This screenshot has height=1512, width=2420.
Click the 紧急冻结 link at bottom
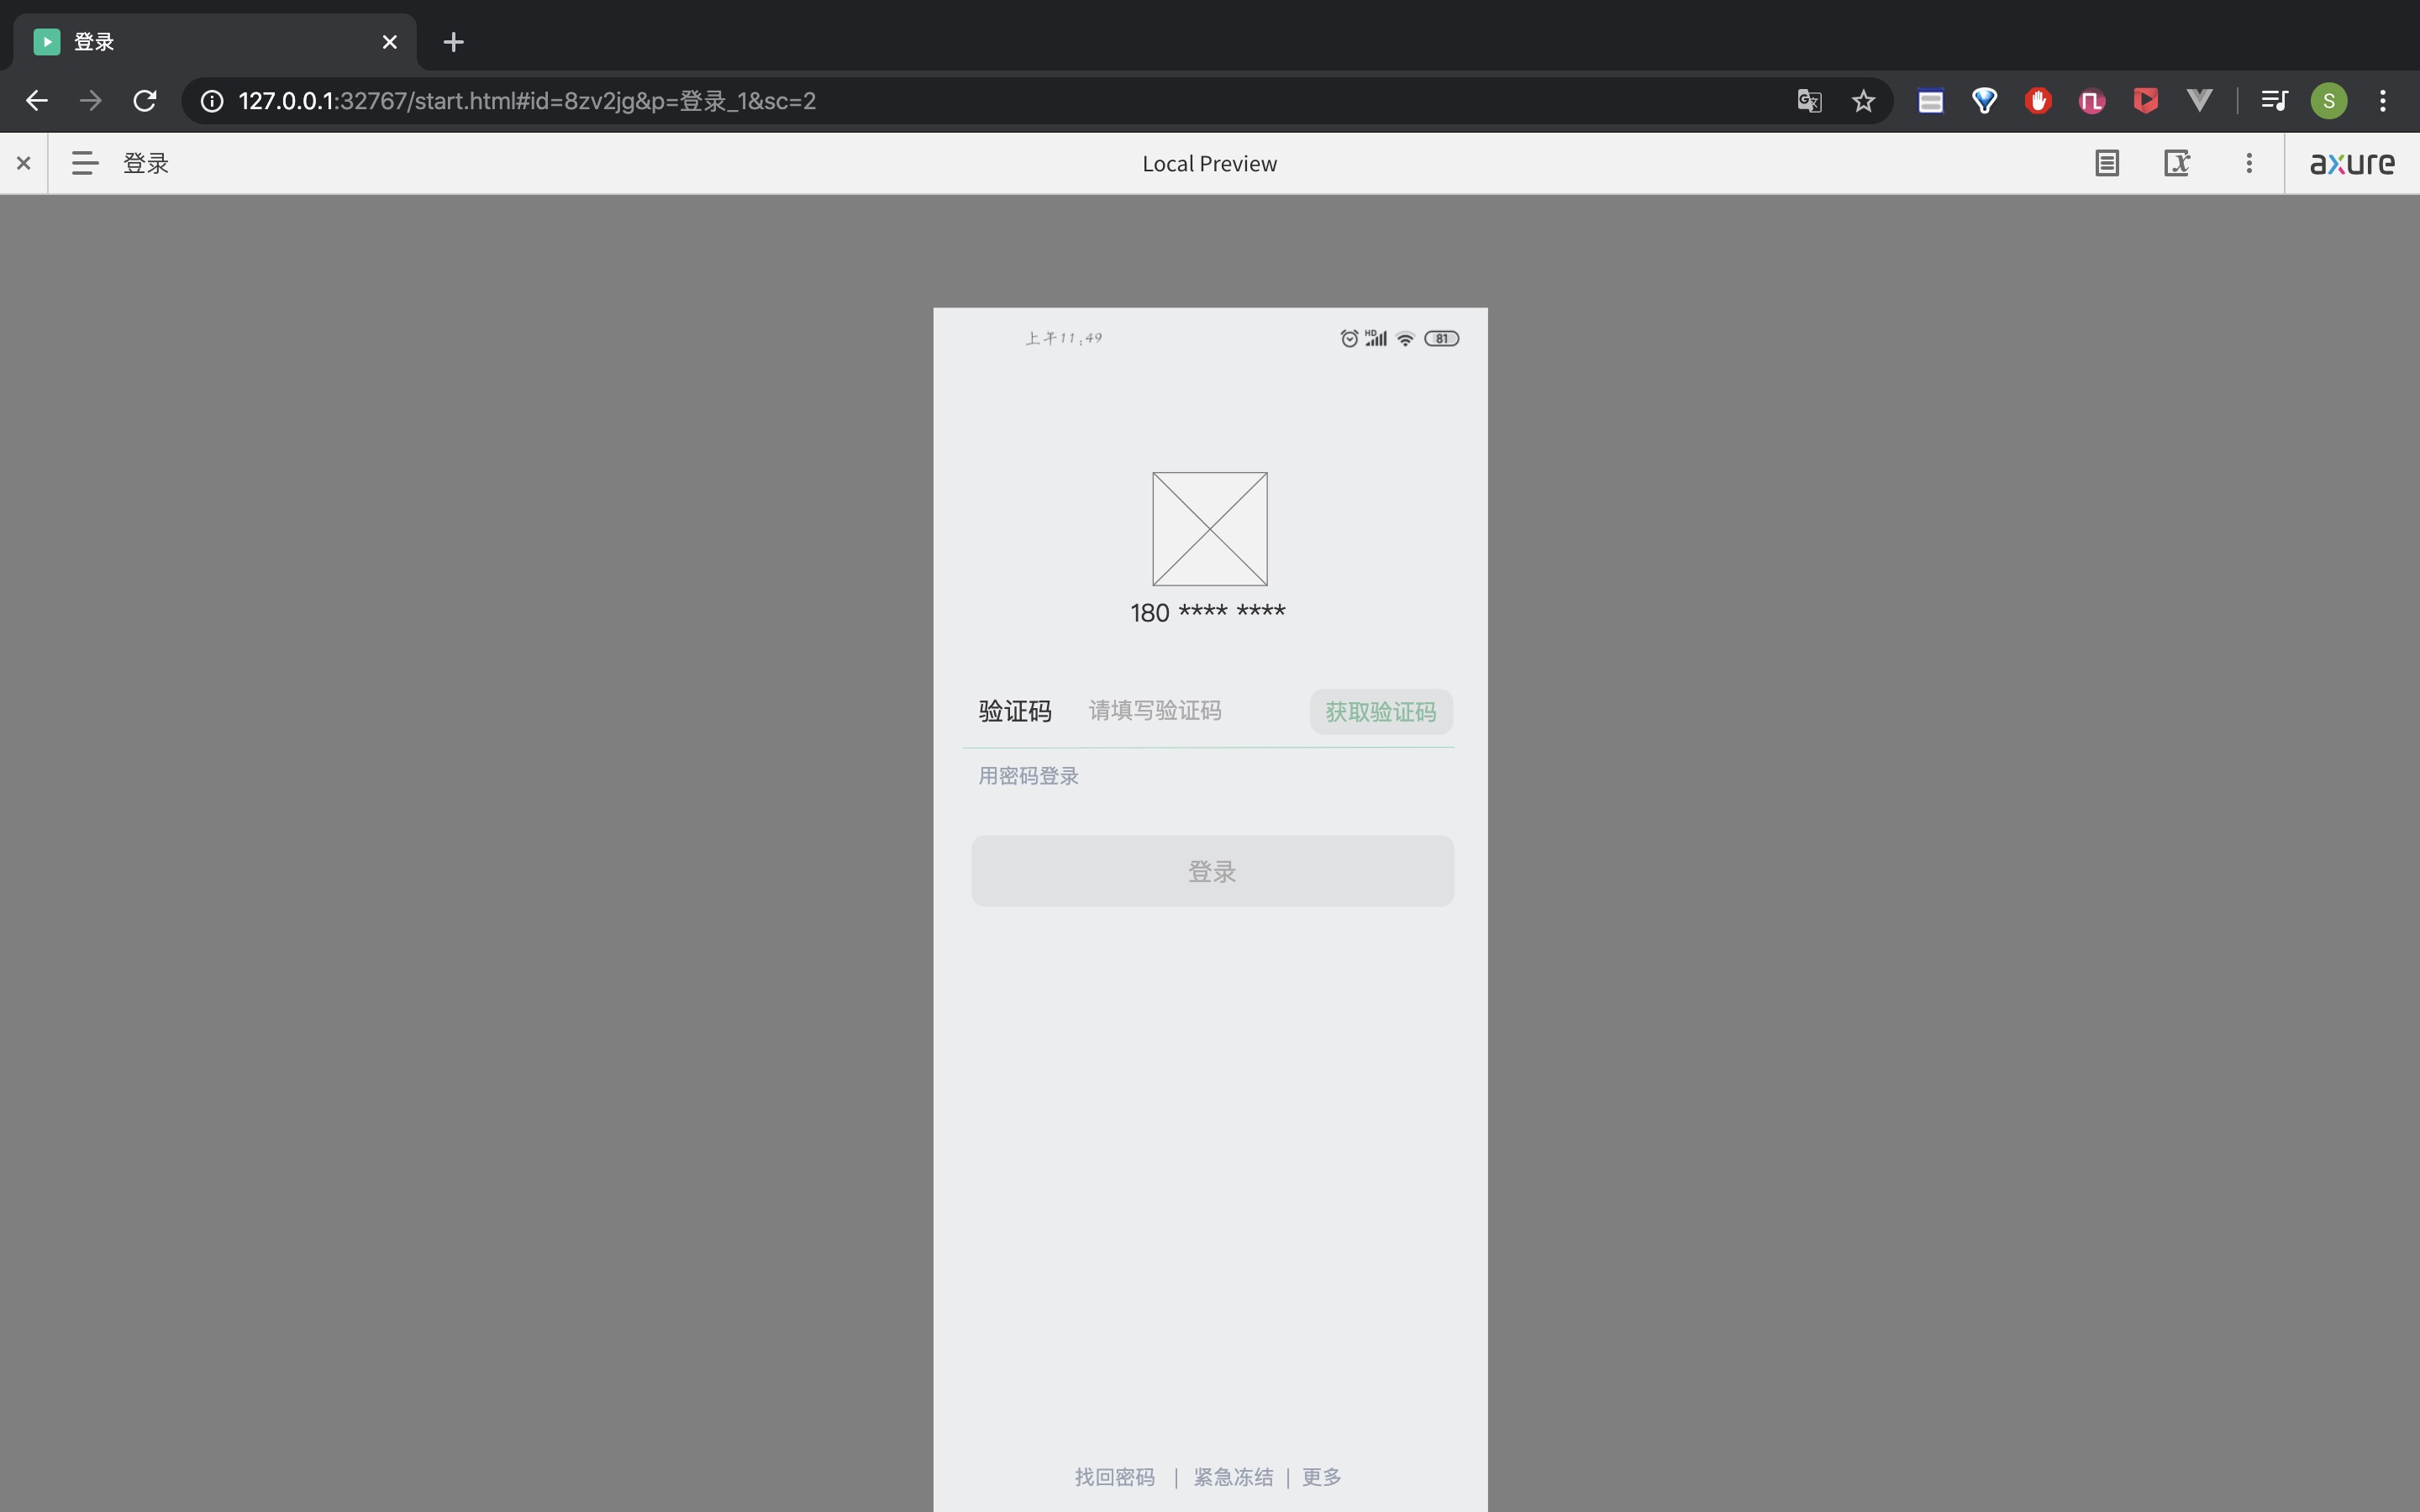pyautogui.click(x=1233, y=1477)
